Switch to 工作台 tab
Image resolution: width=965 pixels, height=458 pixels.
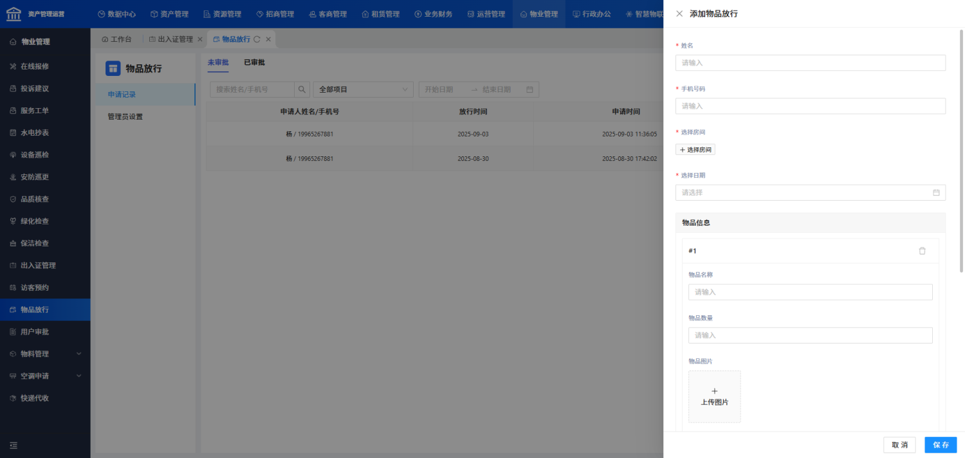click(116, 39)
